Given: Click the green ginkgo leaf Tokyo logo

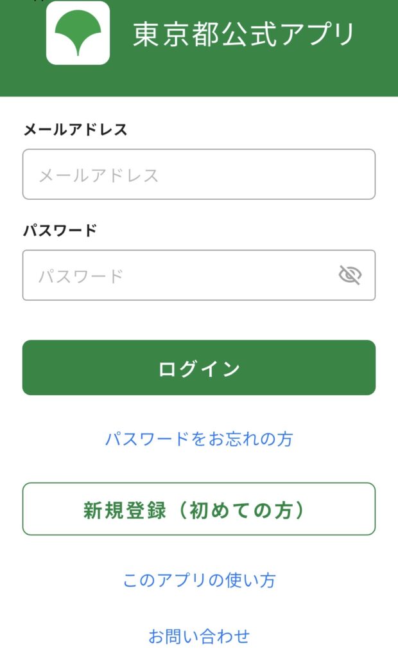Looking at the screenshot, I should click(78, 33).
